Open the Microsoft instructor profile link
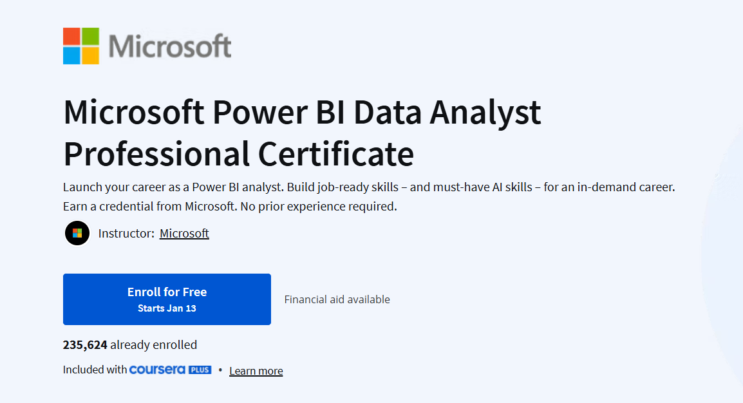Screen dimensions: 743x403 [184, 233]
